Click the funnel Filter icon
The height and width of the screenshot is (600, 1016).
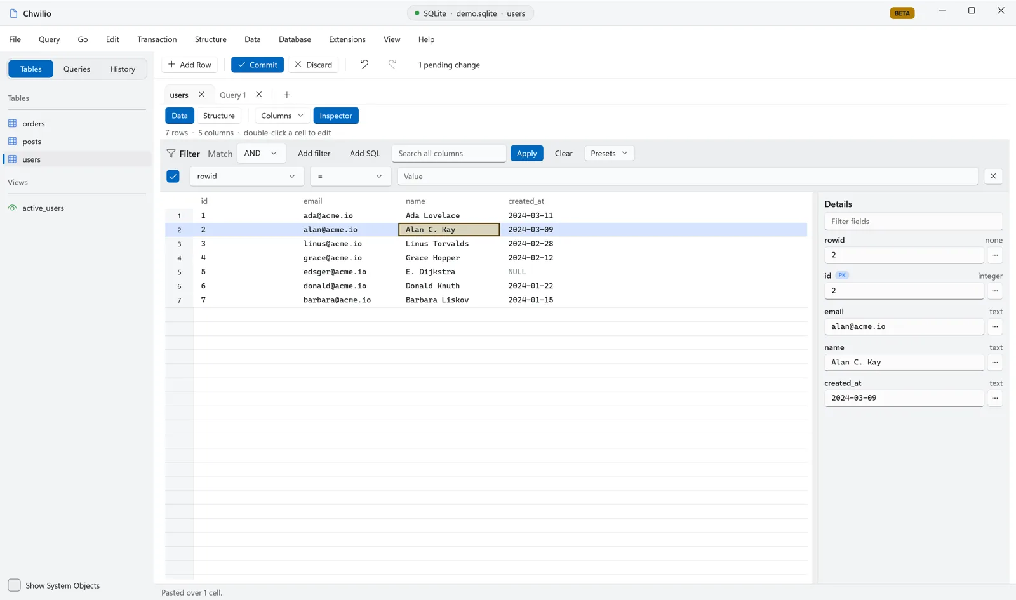(171, 153)
